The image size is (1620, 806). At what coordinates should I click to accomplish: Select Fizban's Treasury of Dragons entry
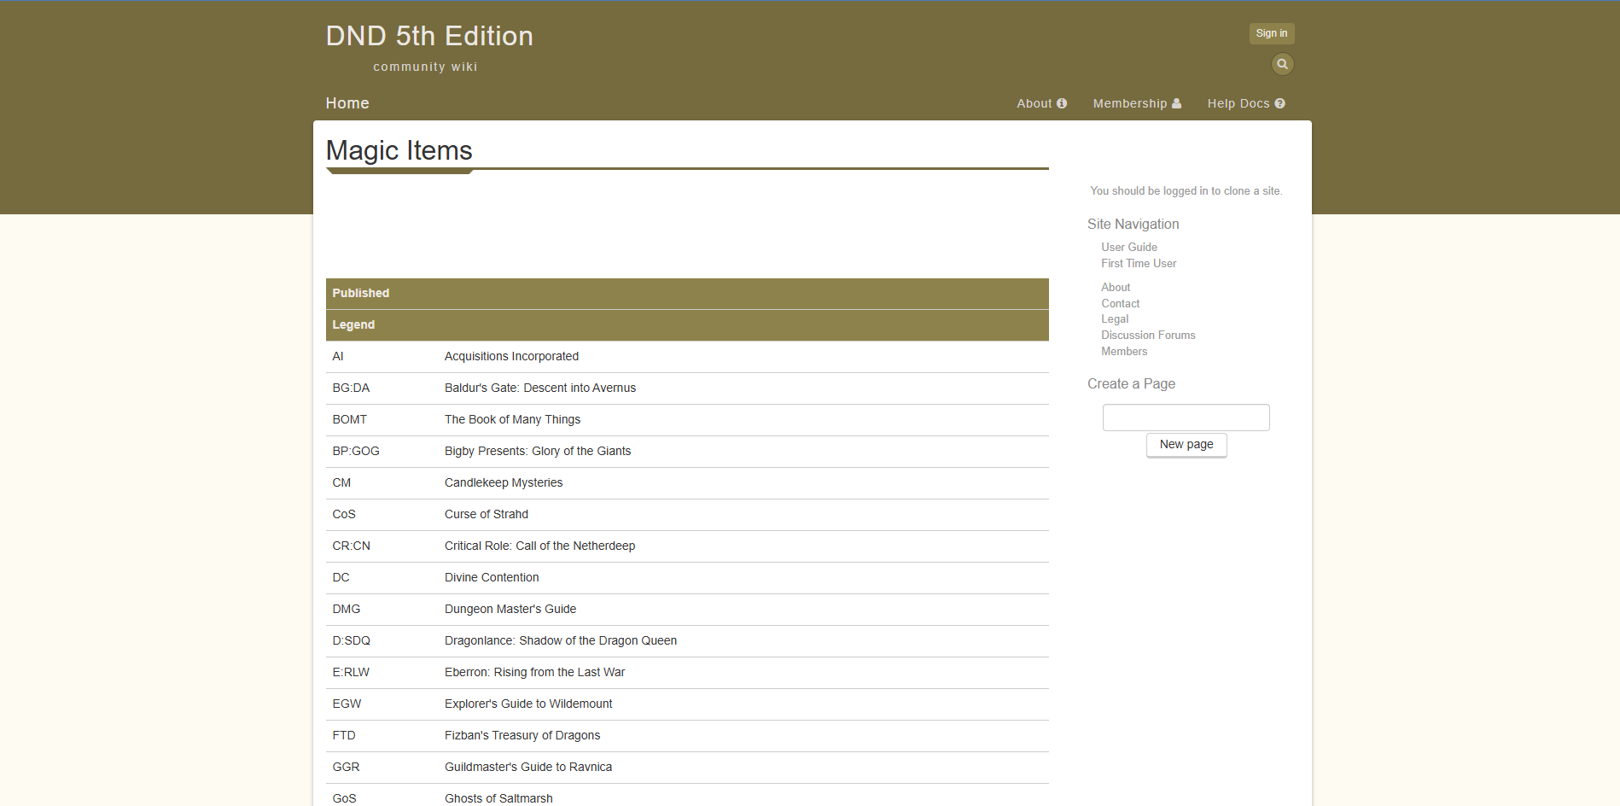point(522,736)
